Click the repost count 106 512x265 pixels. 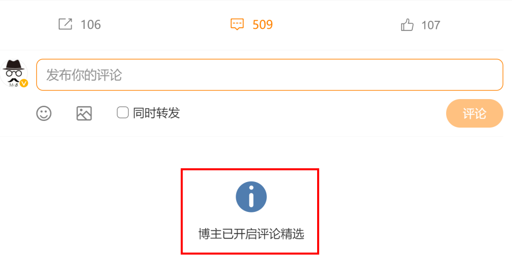click(91, 25)
